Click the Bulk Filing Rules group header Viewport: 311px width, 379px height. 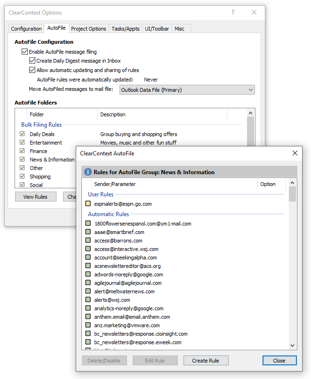tap(41, 124)
